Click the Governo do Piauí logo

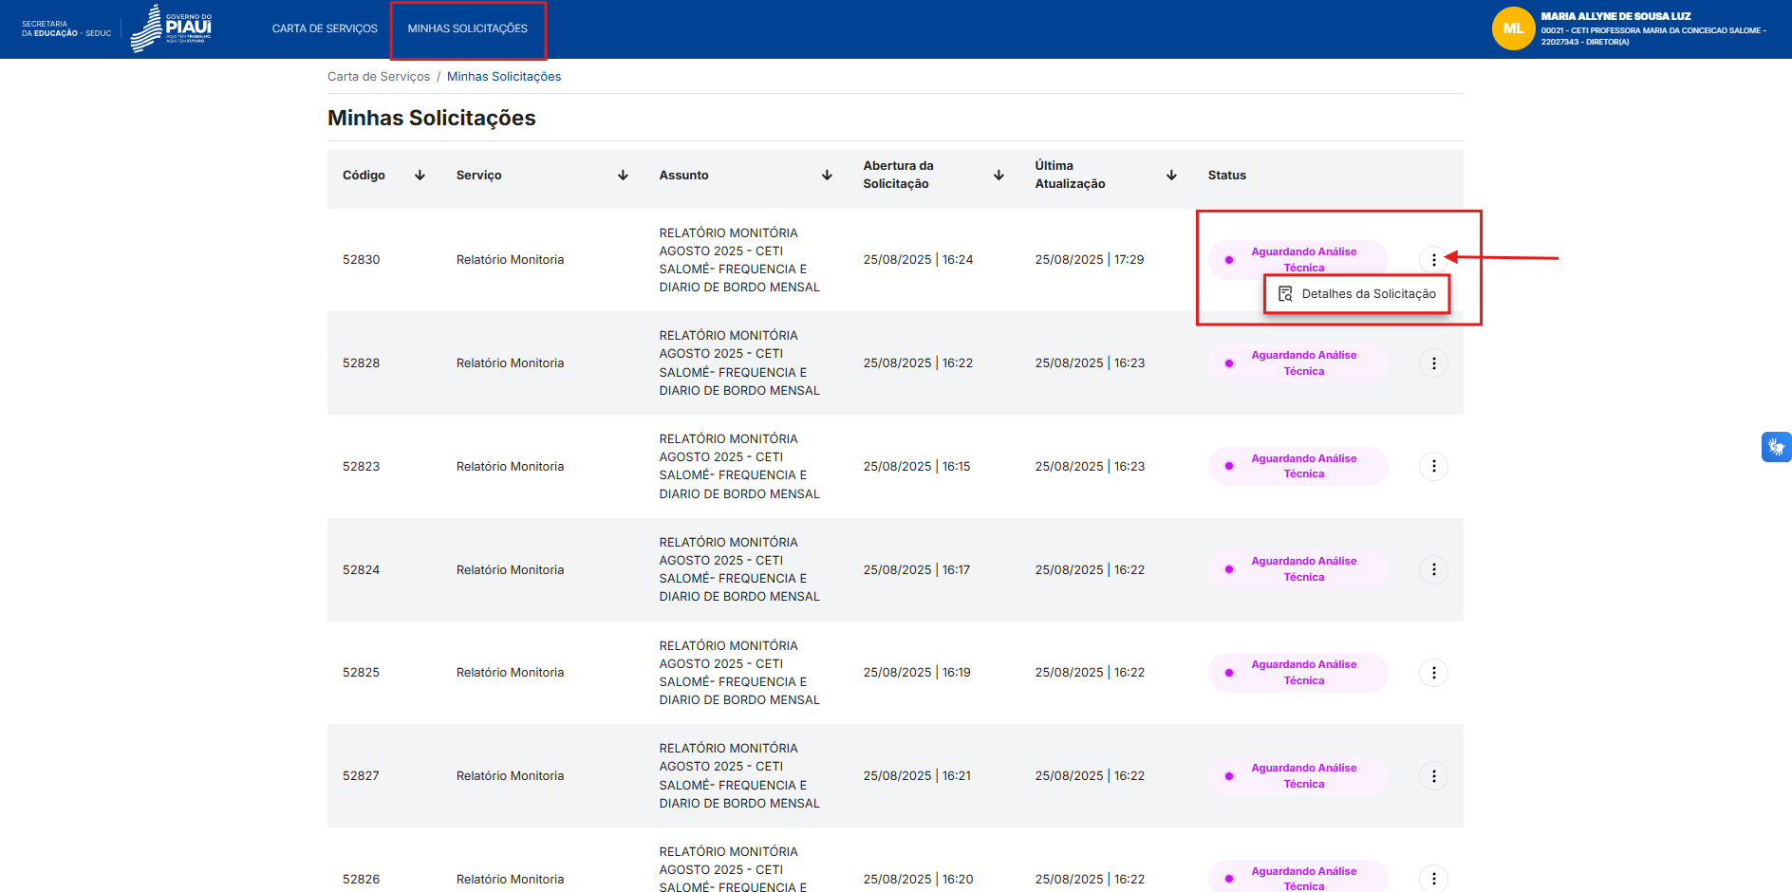tap(172, 28)
